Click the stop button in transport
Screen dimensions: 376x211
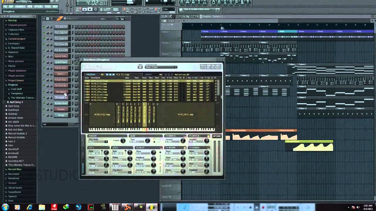[90, 9]
